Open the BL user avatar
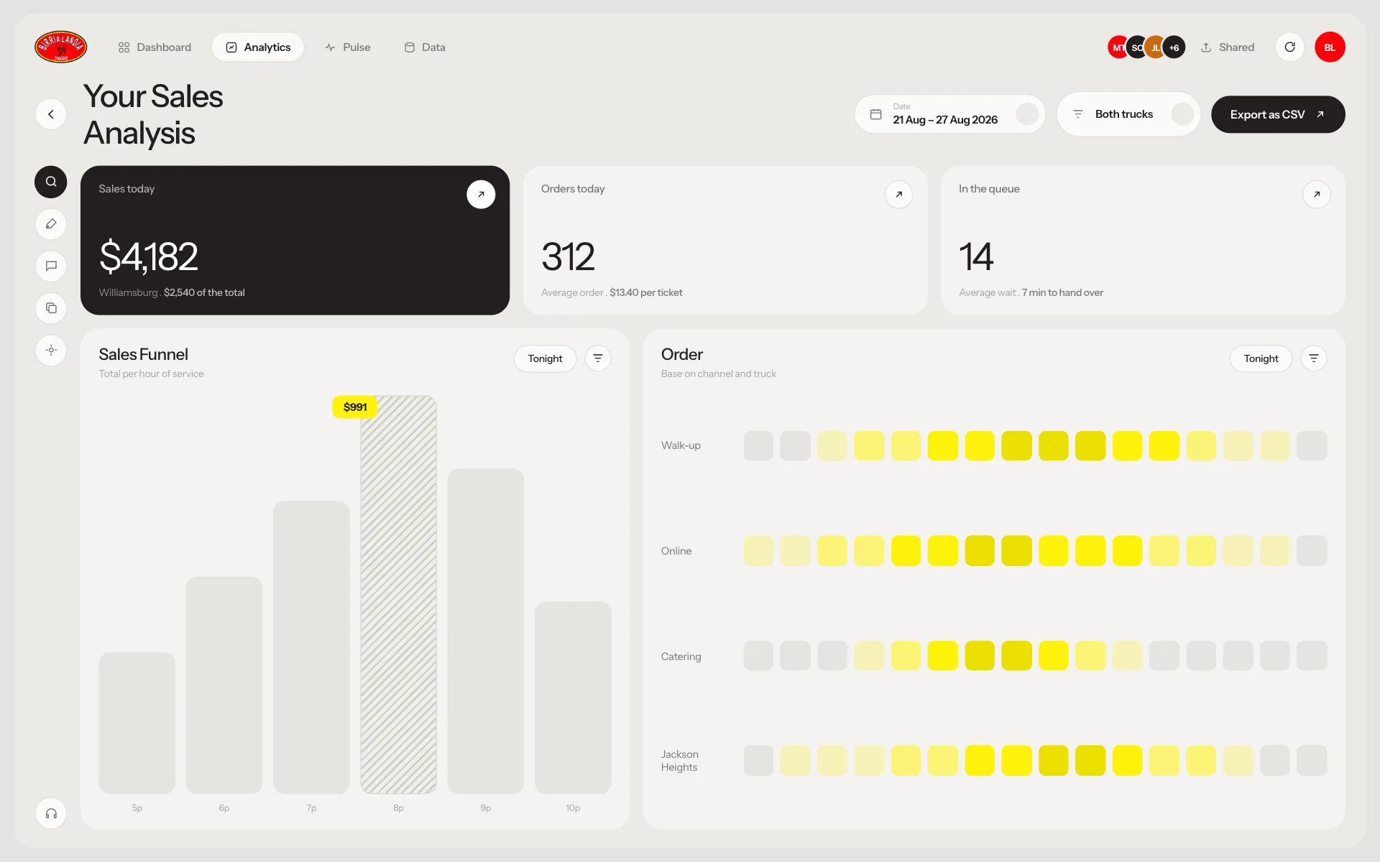The image size is (1380, 862). click(x=1330, y=47)
